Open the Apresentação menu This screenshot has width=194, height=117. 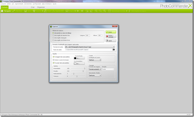click(x=19, y=4)
